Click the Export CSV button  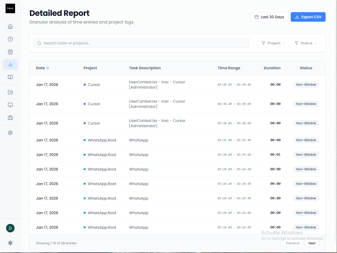(308, 17)
